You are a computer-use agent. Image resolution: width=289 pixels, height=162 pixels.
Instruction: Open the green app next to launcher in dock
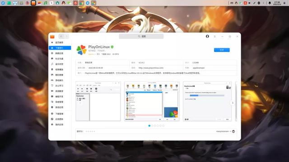9,3
